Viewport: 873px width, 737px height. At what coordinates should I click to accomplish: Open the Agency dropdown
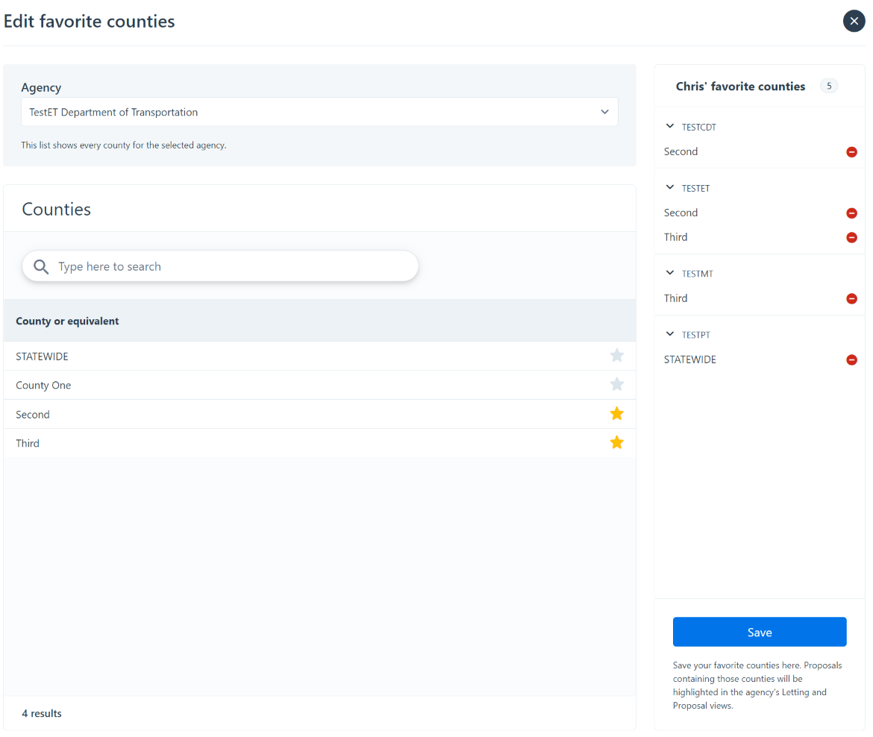click(319, 113)
